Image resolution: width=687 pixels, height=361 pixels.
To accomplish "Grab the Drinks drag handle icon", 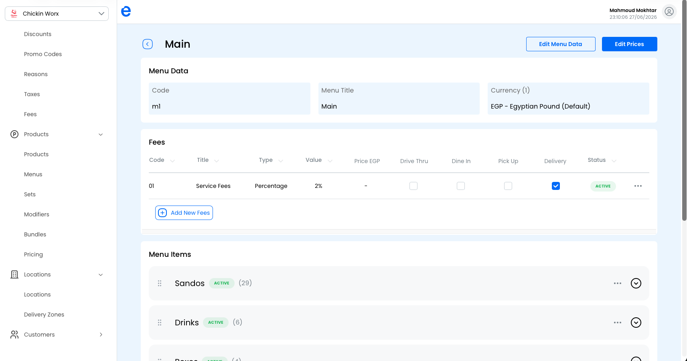I will click(x=160, y=323).
